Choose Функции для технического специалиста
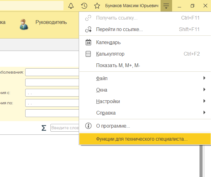 [x=142, y=139]
